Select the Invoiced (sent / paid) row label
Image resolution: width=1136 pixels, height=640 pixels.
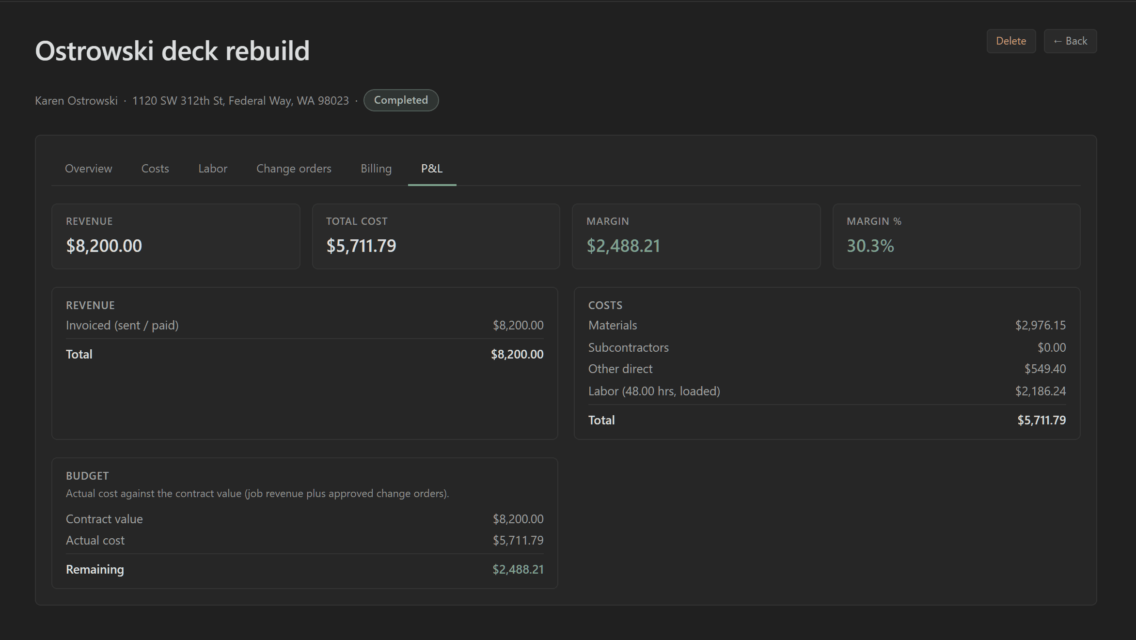(122, 325)
